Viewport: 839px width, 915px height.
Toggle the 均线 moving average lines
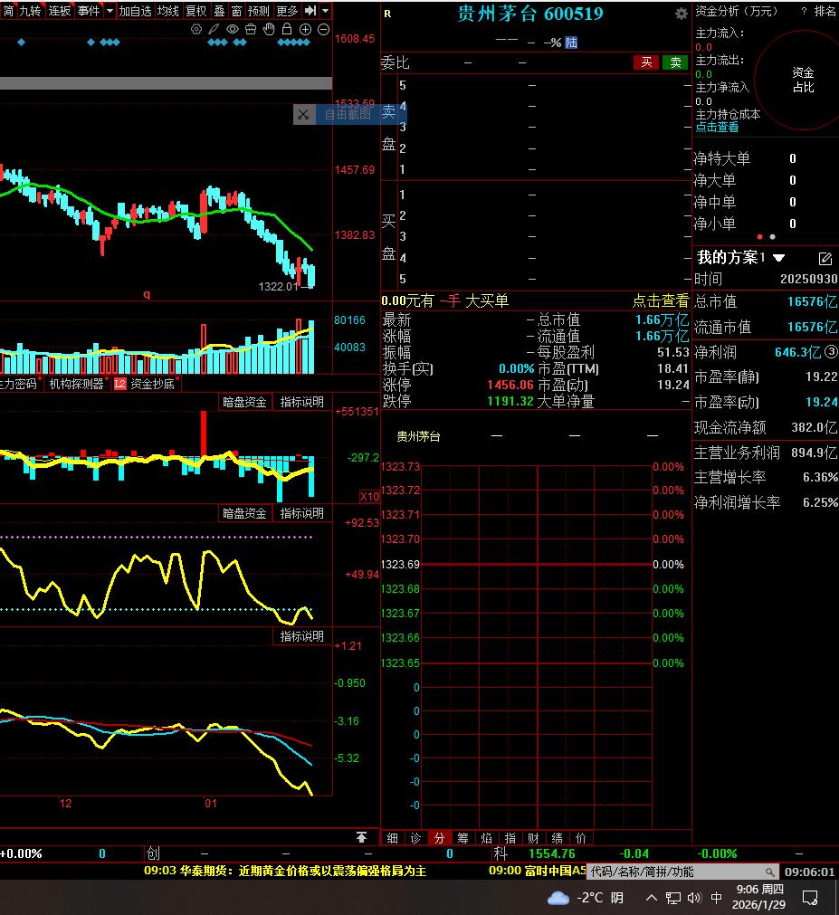coord(168,11)
